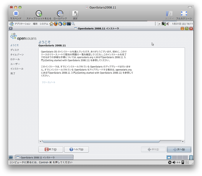Click the Suspend (サスペンド) pause icon
This screenshot has width=202, height=176.
tap(16, 13)
